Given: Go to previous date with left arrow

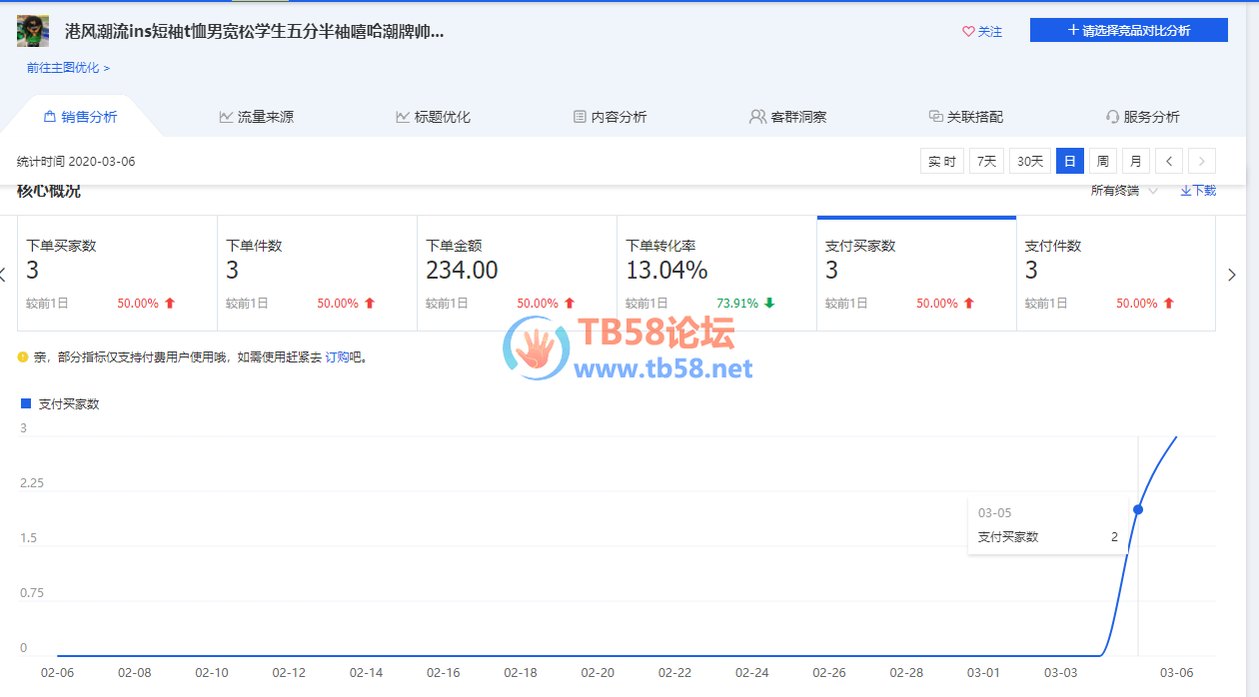Looking at the screenshot, I should click(x=1168, y=161).
